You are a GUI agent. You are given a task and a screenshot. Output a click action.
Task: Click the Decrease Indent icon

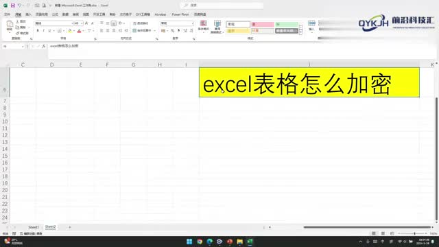point(120,30)
